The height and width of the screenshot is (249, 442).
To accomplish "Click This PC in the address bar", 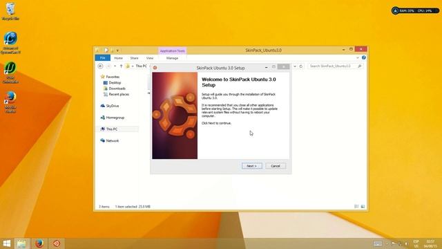I will (141, 66).
